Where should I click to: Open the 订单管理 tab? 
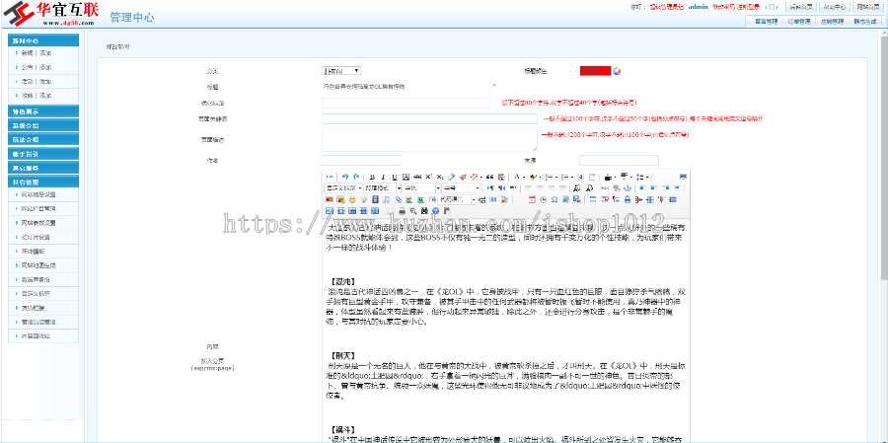(798, 22)
